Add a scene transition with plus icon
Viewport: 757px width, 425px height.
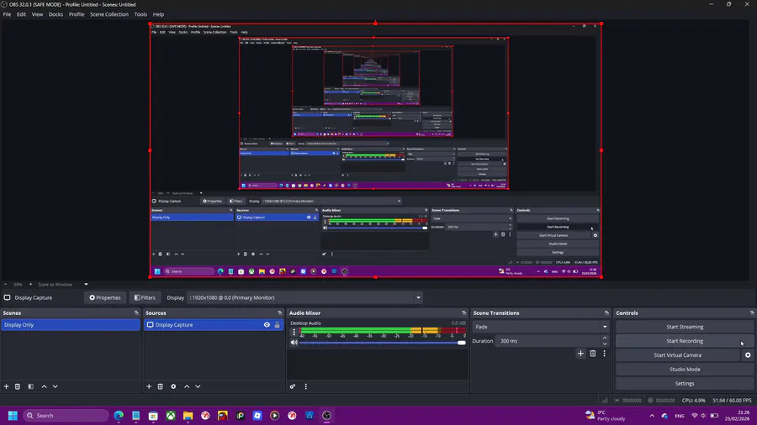(580, 354)
